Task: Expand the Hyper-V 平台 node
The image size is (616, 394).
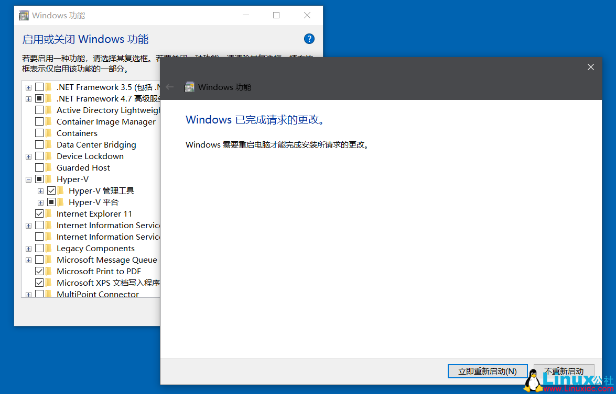Action: click(40, 202)
